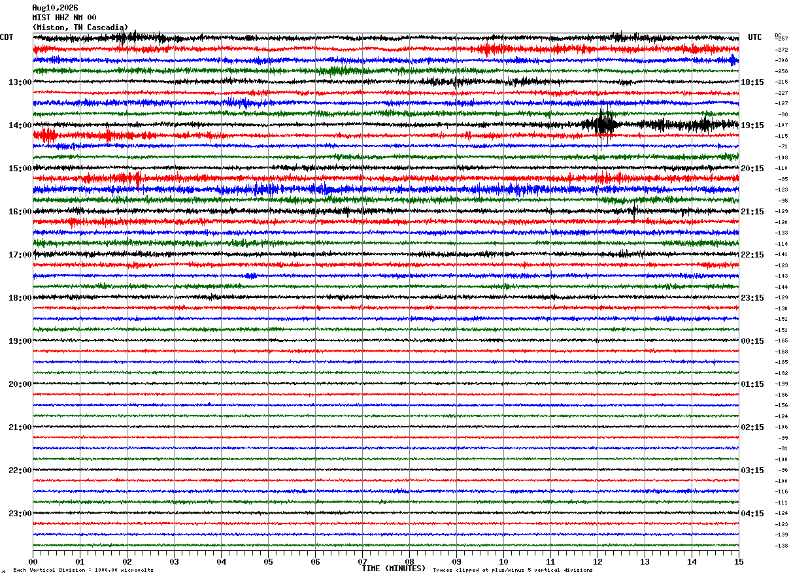The width and height of the screenshot is (791, 579).
Task: Click minute tick label 06 on time axis
Action: [x=315, y=561]
